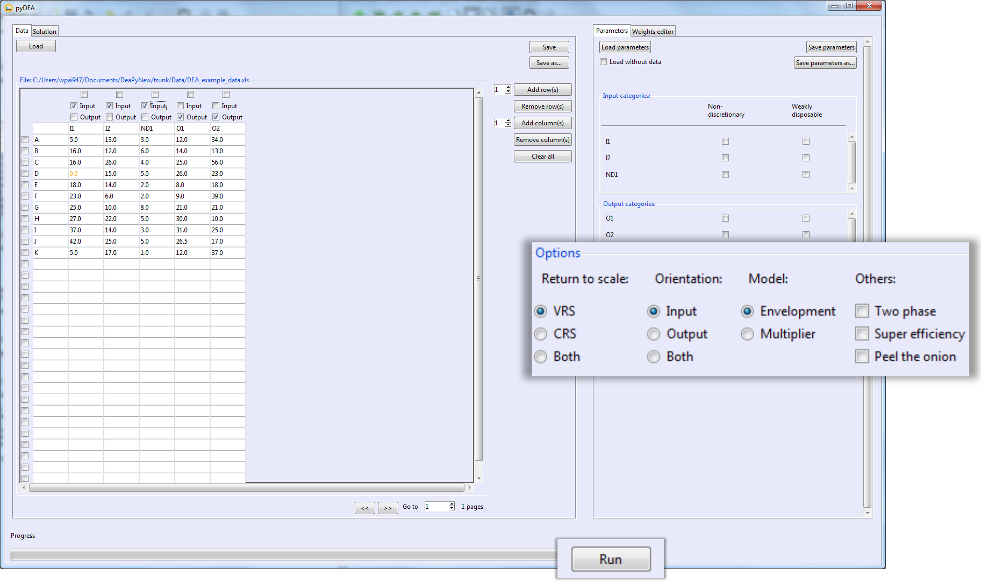This screenshot has height=583, width=981.
Task: Click the select-all checkbox above I1 column
Action: point(84,95)
